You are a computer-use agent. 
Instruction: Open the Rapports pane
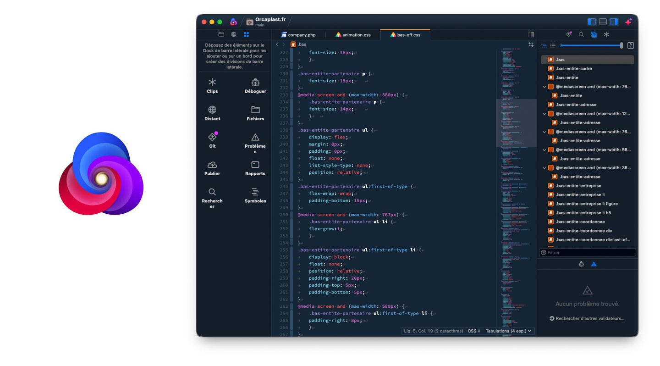click(255, 168)
